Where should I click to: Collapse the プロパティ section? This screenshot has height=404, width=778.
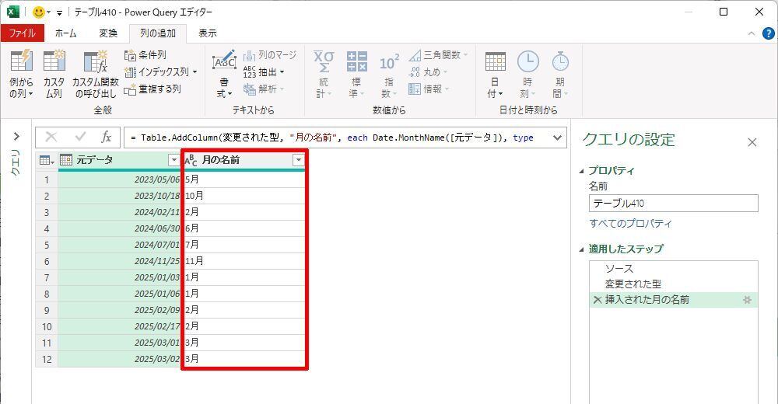pyautogui.click(x=581, y=171)
